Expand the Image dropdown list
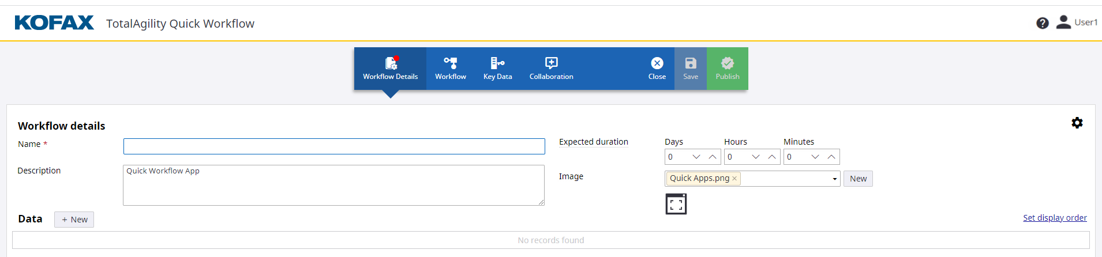The width and height of the screenshot is (1102, 257). coord(834,179)
